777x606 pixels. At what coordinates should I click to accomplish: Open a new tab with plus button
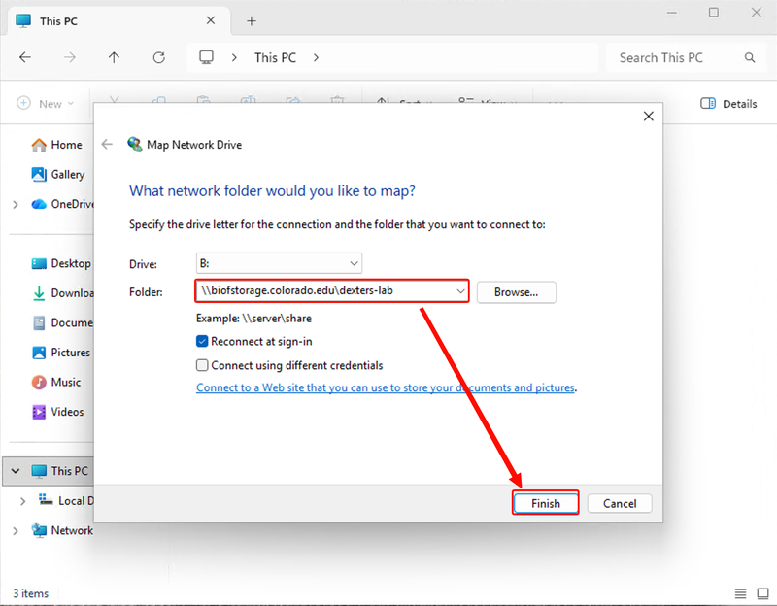[x=252, y=20]
